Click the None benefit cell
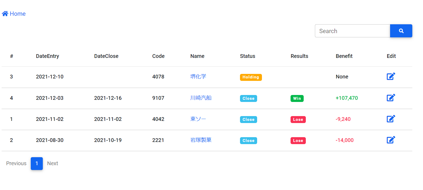Screen dimensions: 423x190 (x=342, y=77)
